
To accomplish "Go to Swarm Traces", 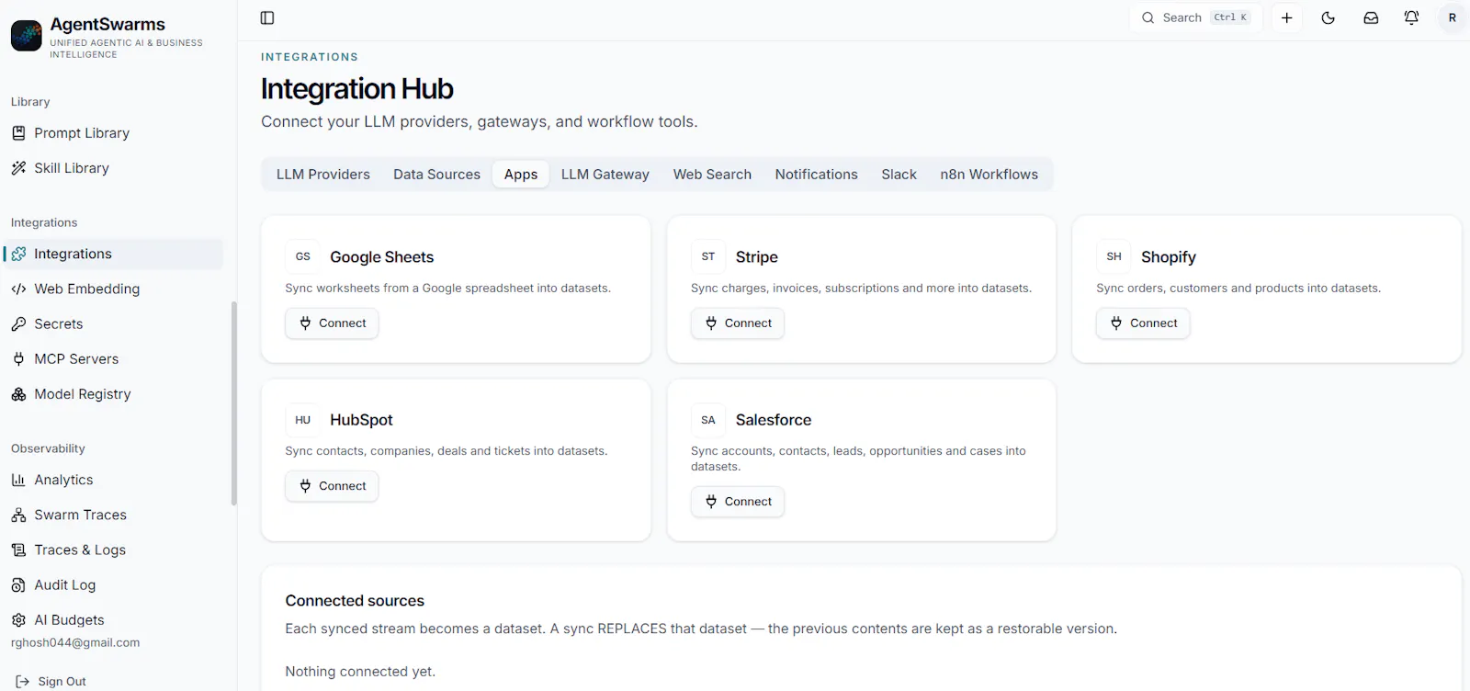I will (x=113, y=515).
